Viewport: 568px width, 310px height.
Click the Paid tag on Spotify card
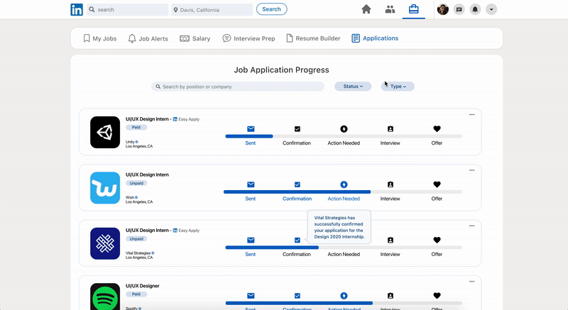click(x=136, y=294)
